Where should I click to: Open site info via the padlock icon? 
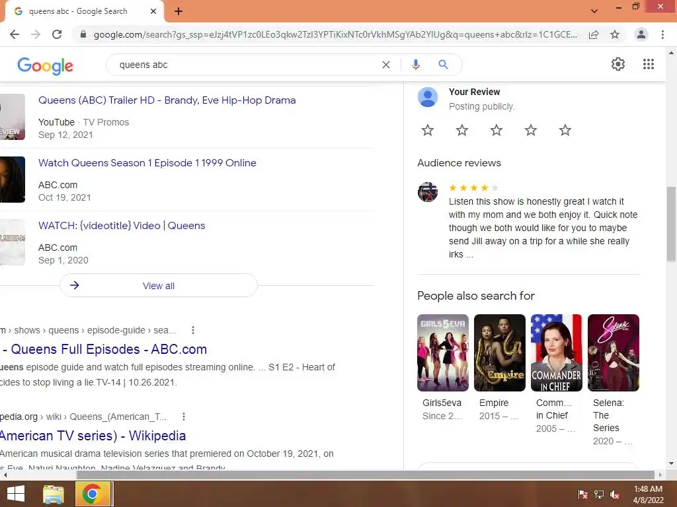(83, 34)
